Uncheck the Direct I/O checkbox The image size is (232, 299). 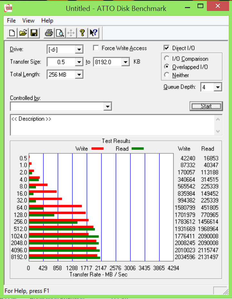pos(166,48)
